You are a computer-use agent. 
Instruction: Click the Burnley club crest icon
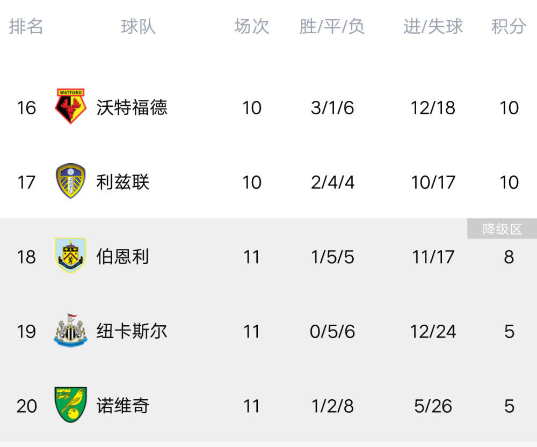tap(70, 255)
